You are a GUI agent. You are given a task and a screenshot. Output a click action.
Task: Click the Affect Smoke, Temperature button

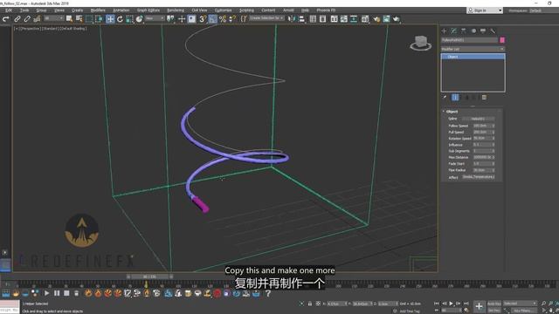[x=478, y=177]
